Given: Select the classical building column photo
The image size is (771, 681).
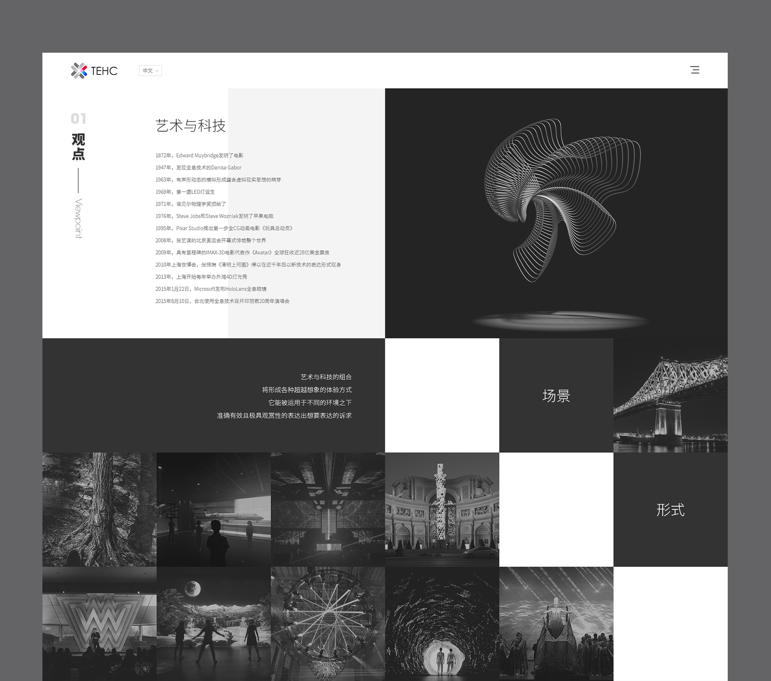Looking at the screenshot, I should tap(442, 510).
